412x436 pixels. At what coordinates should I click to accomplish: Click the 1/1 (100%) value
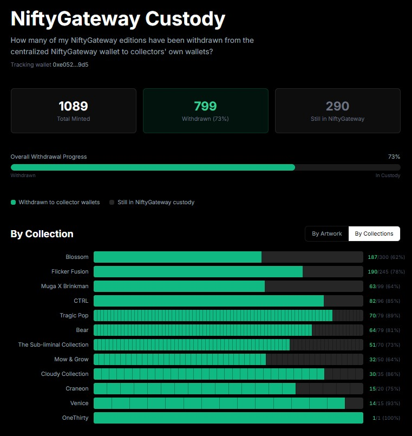387,418
